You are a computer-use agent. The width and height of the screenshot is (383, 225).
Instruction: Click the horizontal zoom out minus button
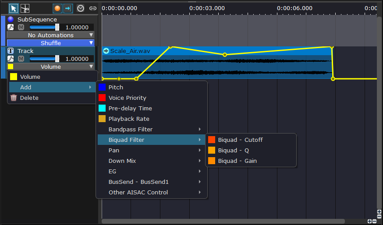[x=374, y=221]
